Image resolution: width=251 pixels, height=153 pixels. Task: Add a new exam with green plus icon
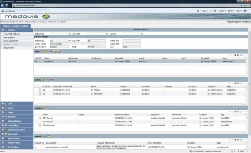click(43, 108)
